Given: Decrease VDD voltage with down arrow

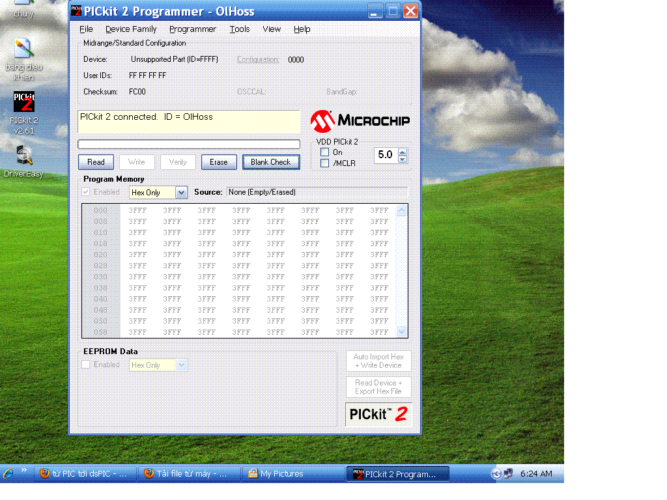Looking at the screenshot, I should click(x=403, y=160).
